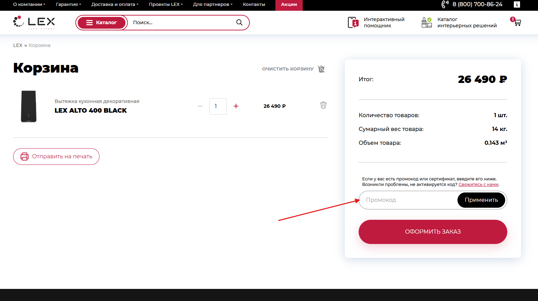Click the total 26 490 ₽ amount
This screenshot has height=301, width=538.
482,79
